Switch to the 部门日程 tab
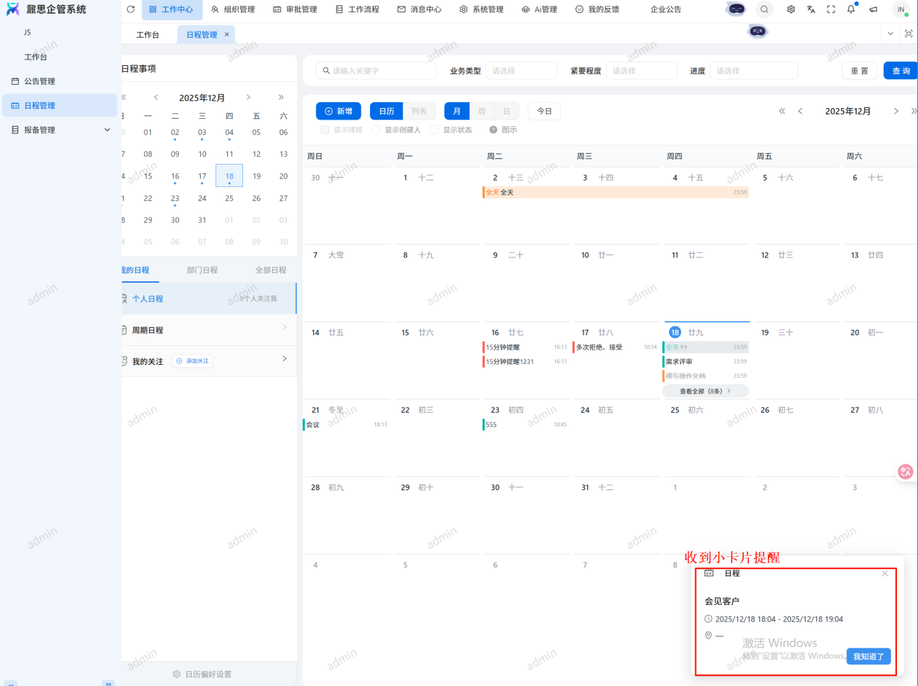 [x=202, y=270]
